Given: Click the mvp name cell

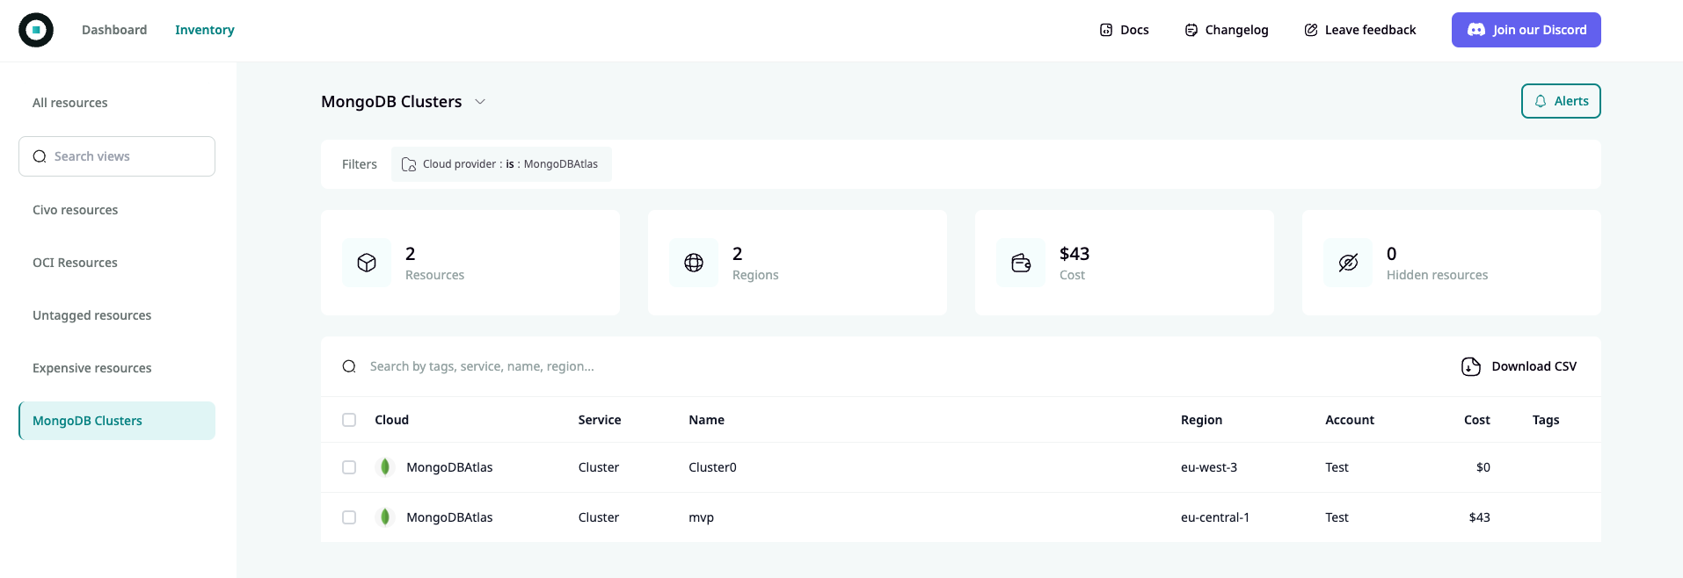Looking at the screenshot, I should coord(702,517).
